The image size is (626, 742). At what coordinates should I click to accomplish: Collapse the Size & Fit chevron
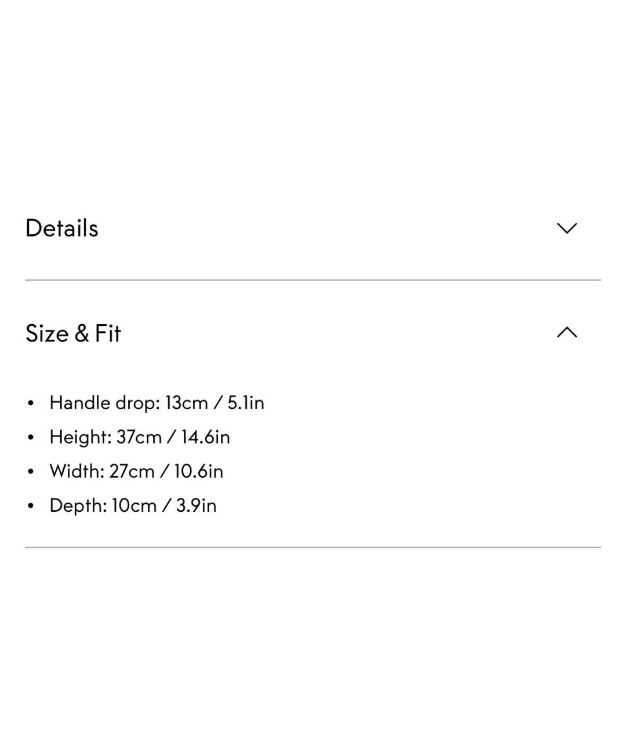[566, 333]
